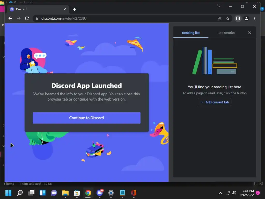Open the volume tray icon
The height and width of the screenshot is (199, 265).
234,193
